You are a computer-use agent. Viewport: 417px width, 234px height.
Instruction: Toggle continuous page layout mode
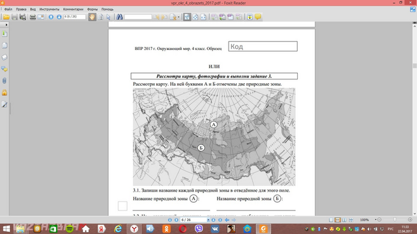[x=338, y=220]
